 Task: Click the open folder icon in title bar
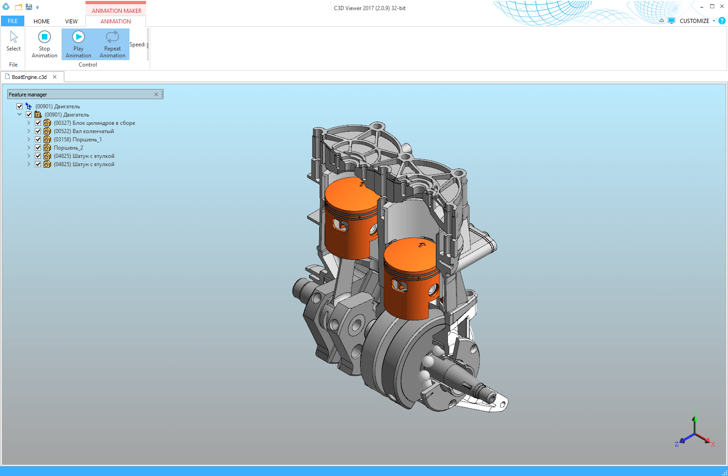click(x=18, y=7)
